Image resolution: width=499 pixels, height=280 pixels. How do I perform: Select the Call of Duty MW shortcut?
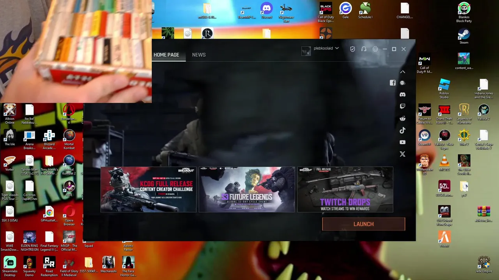coord(425,63)
